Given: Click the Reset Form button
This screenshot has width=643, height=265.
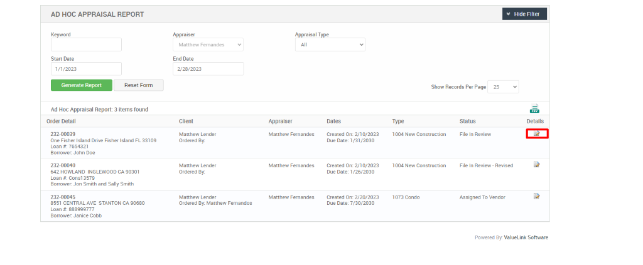Looking at the screenshot, I should [139, 85].
